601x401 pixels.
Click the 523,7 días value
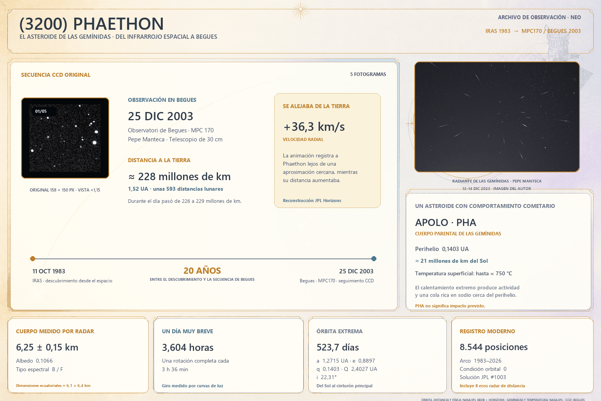[x=338, y=347]
